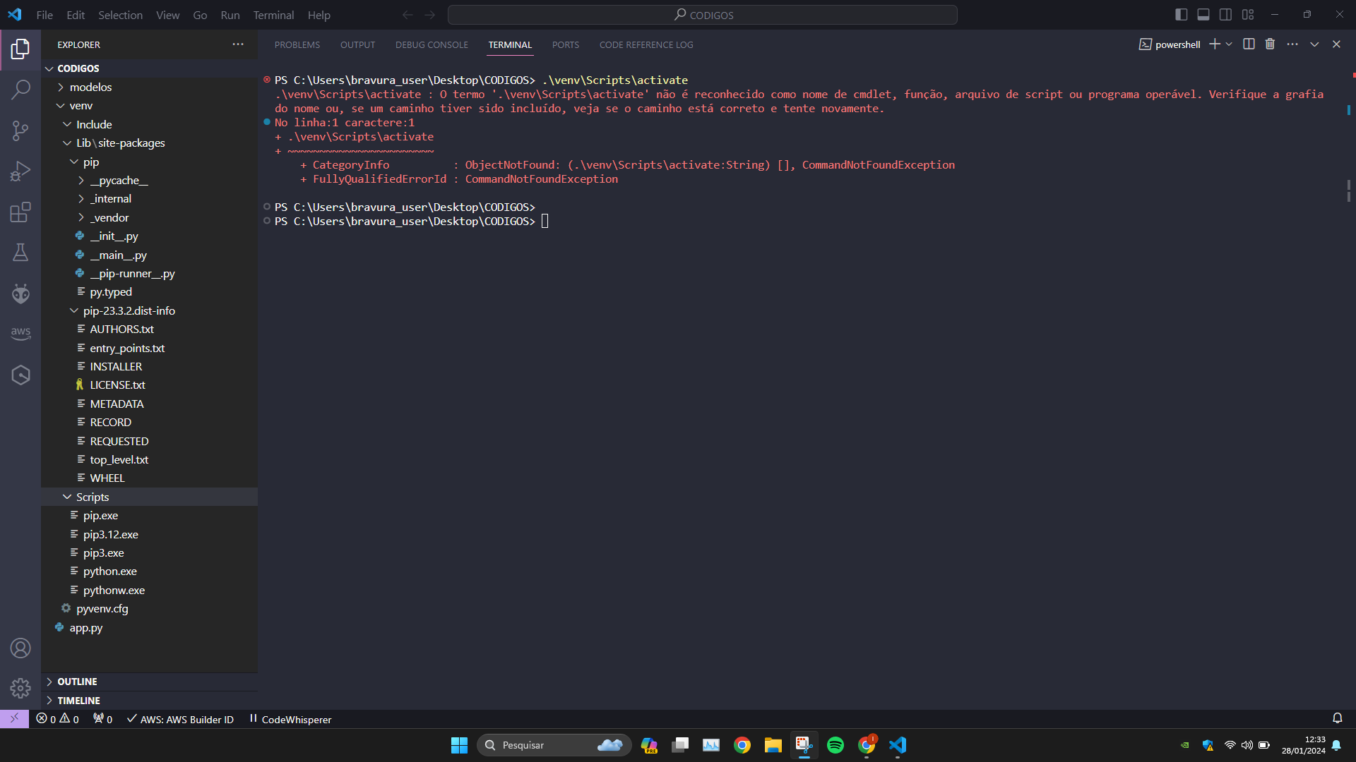Switch to the OUTPUT tab
Viewport: 1356px width, 762px height.
coord(357,44)
